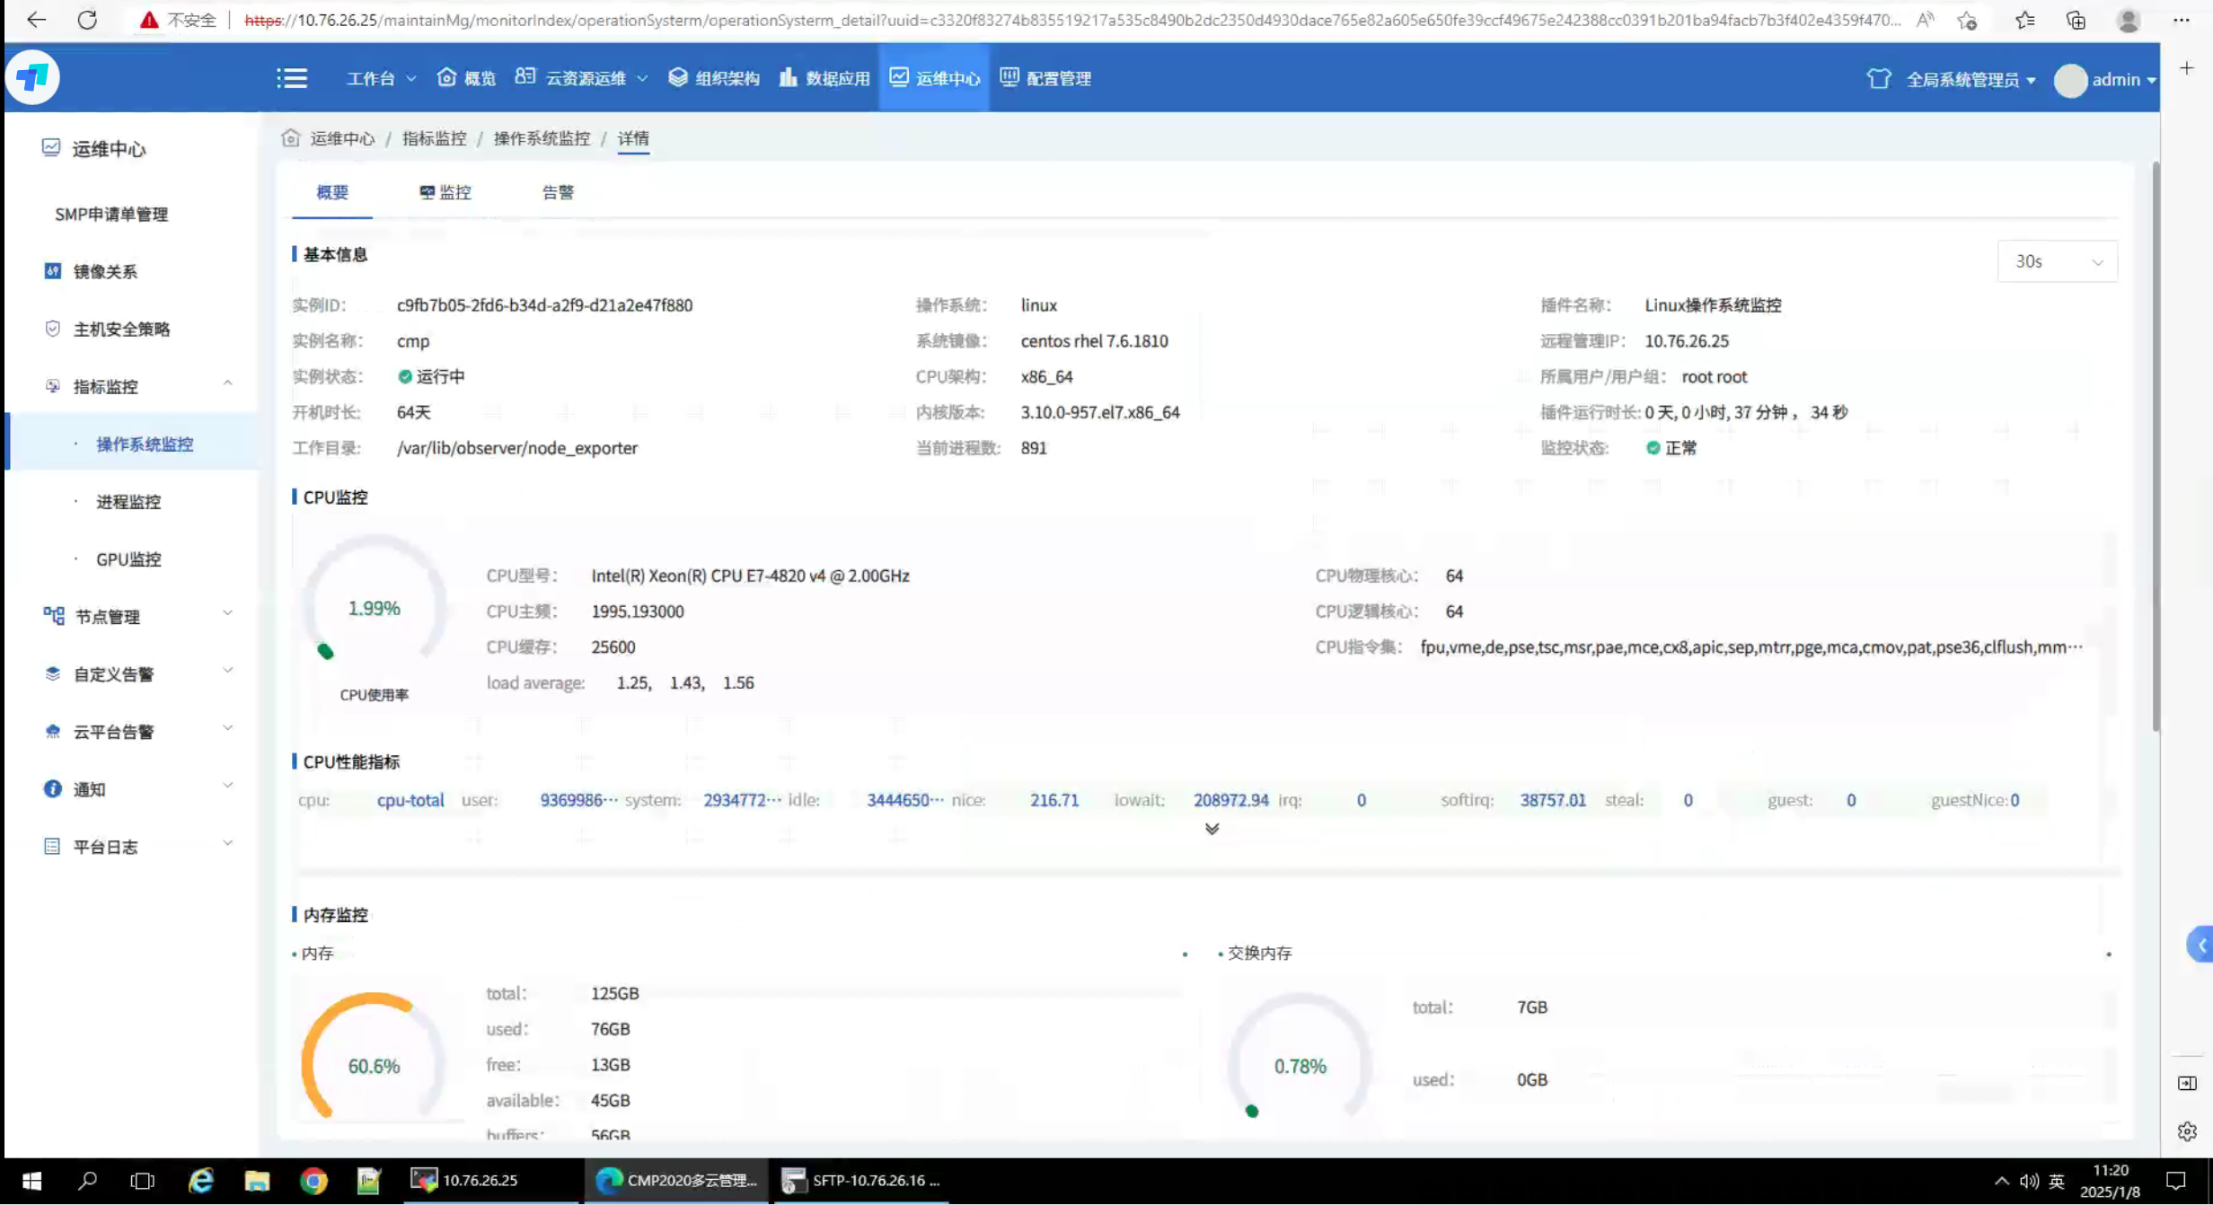Open Chrome from the taskbar
Viewport: 2213px width, 1205px height.
[x=313, y=1181]
